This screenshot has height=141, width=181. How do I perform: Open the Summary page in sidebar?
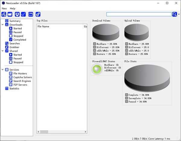pyautogui.click(x=15, y=21)
